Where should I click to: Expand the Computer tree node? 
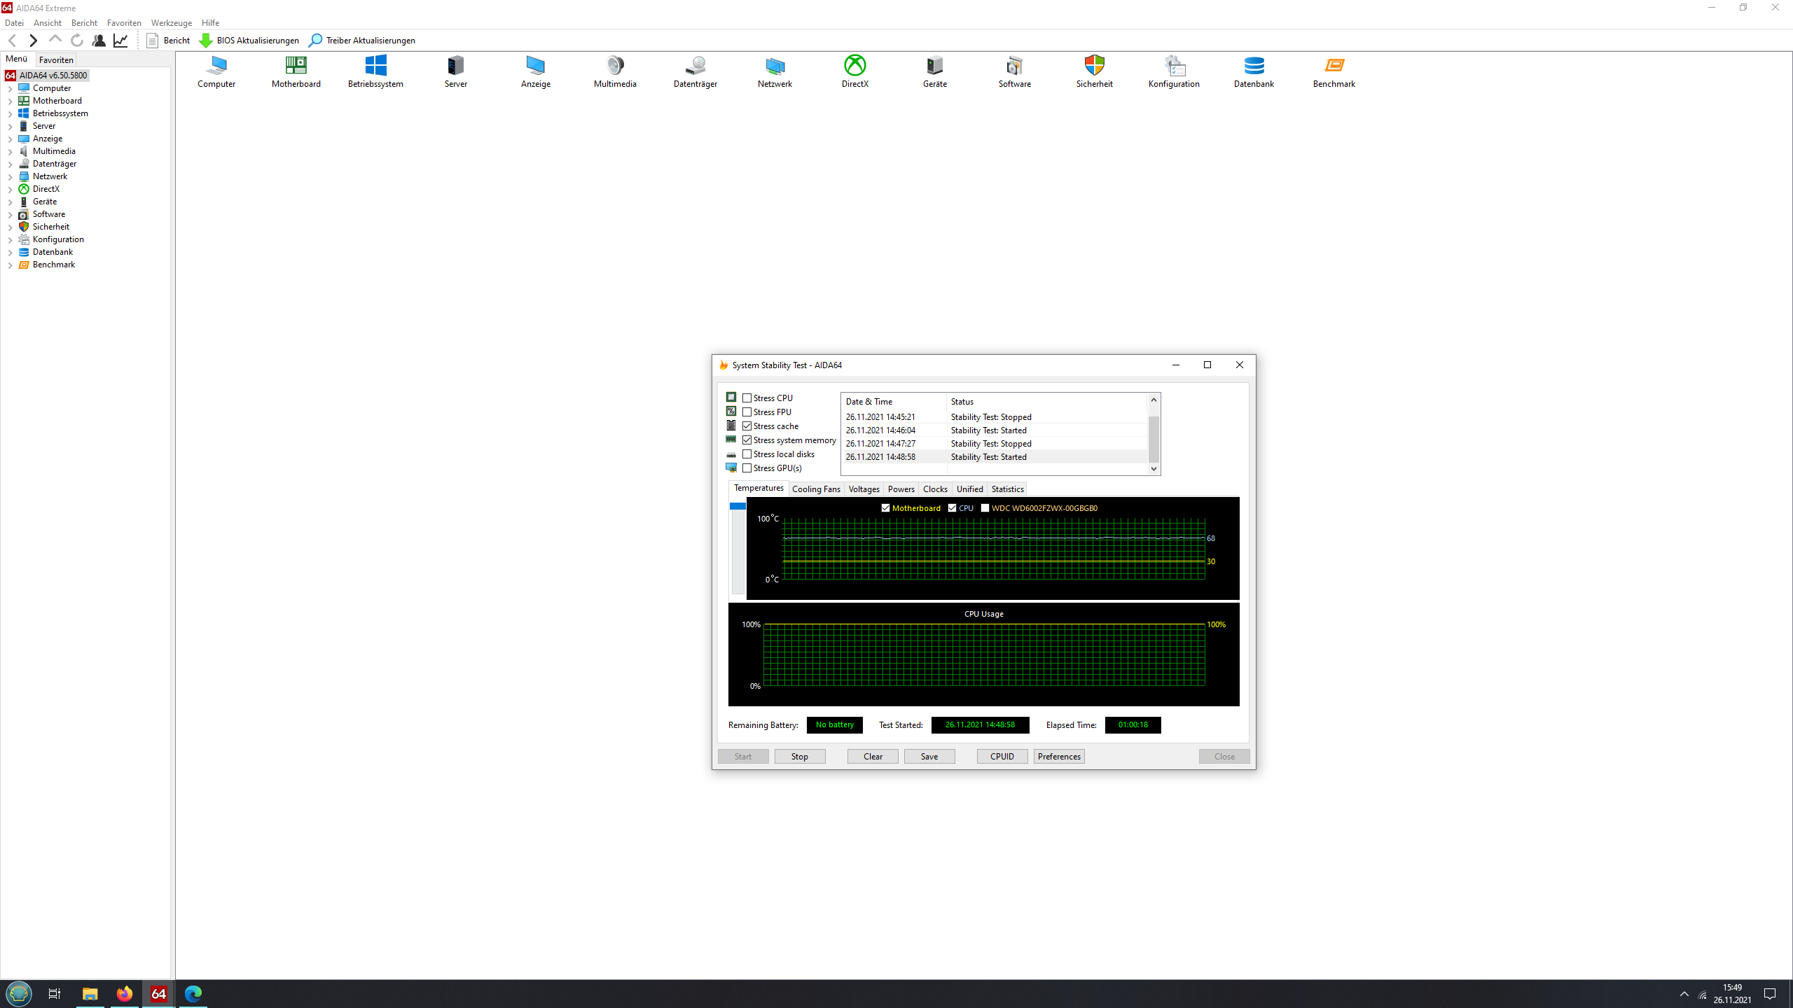[x=10, y=89]
